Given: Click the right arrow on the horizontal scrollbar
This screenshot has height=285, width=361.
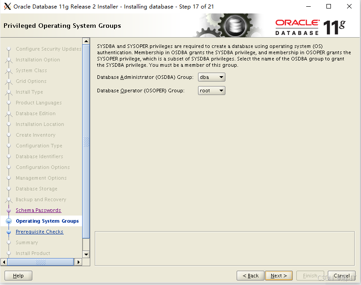Looking at the screenshot, I should click(x=79, y=261).
